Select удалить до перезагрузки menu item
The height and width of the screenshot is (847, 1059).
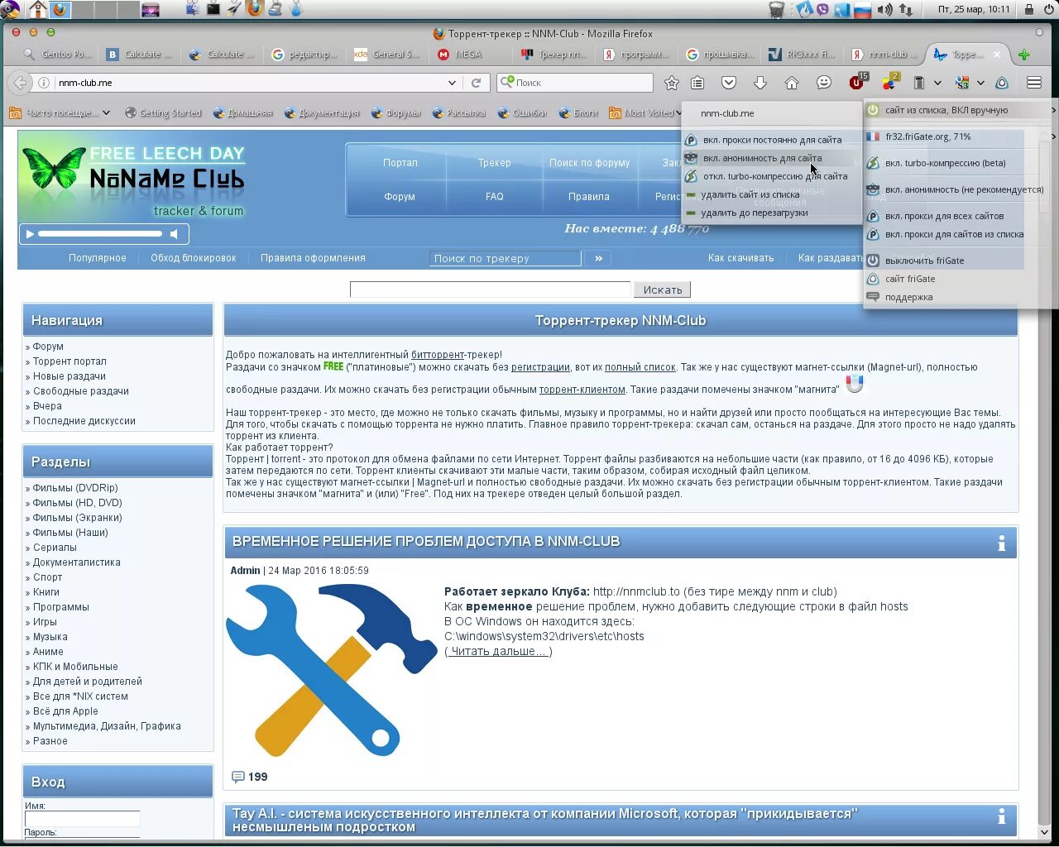771,213
